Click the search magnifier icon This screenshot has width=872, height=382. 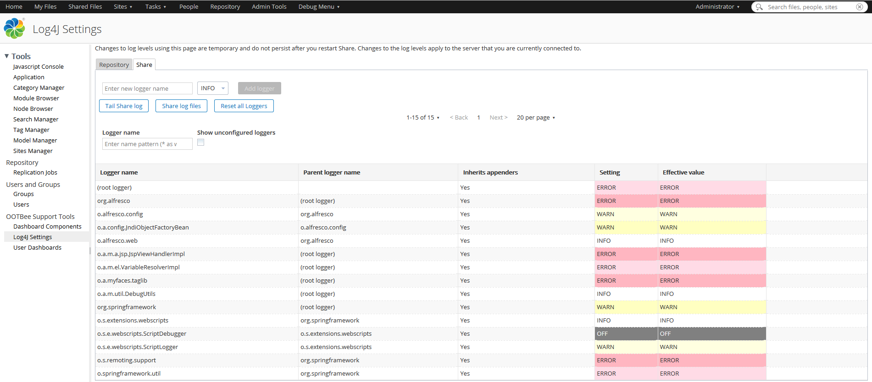tap(759, 7)
